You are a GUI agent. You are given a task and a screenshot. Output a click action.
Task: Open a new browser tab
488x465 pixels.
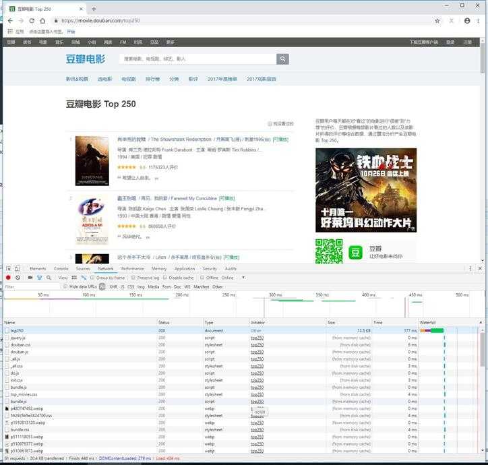coord(94,9)
